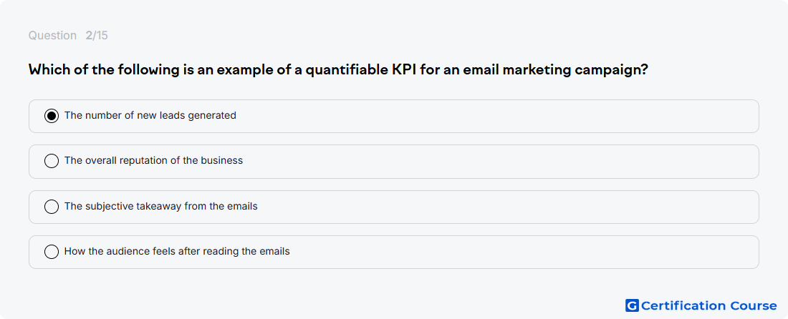The width and height of the screenshot is (788, 319).
Task: Click the 'The overall reputation of the business' answer text
Action: [x=153, y=160]
